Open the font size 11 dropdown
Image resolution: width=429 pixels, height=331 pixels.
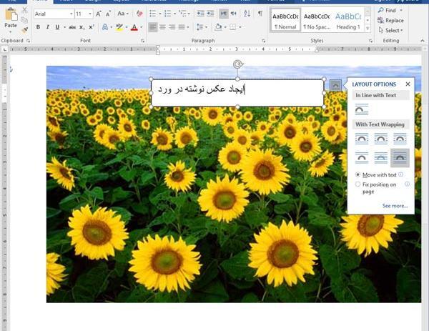(90, 14)
